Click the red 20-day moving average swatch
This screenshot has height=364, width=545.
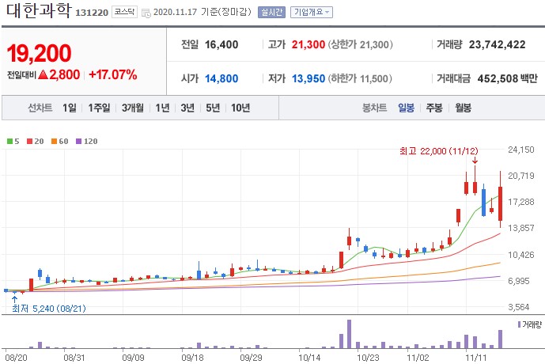point(29,141)
